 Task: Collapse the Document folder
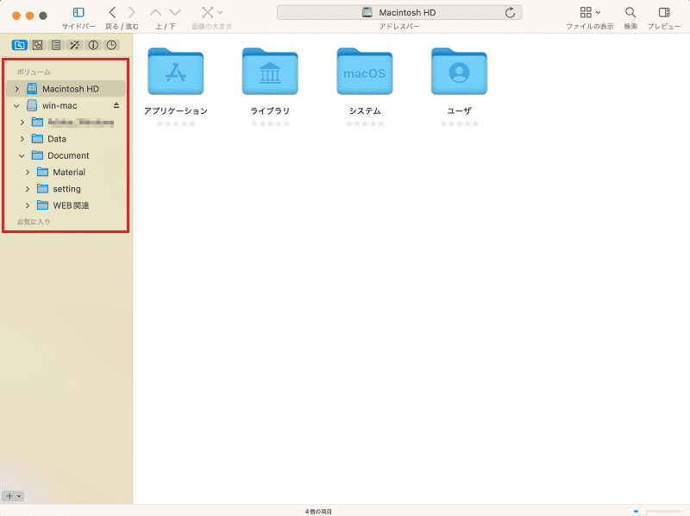pos(22,156)
